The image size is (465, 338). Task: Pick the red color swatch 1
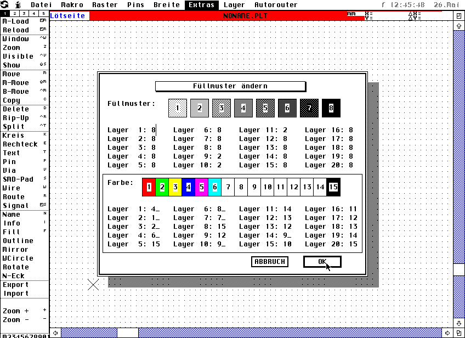click(149, 187)
